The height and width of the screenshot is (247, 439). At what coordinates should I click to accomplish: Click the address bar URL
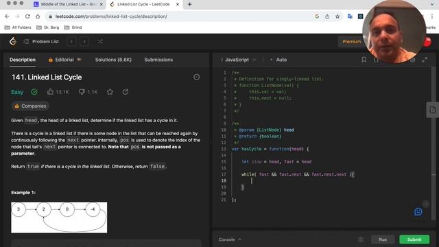[111, 16]
